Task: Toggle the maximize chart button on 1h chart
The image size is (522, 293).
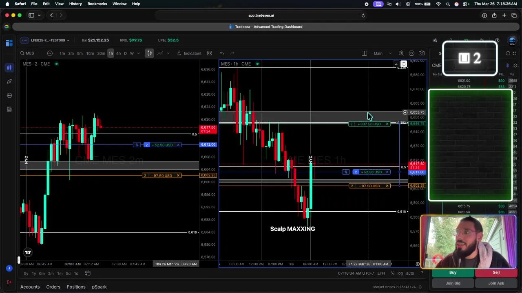Action: pos(403,64)
